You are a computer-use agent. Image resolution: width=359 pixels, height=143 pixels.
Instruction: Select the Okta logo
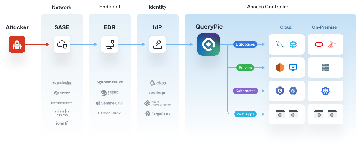[158, 83]
